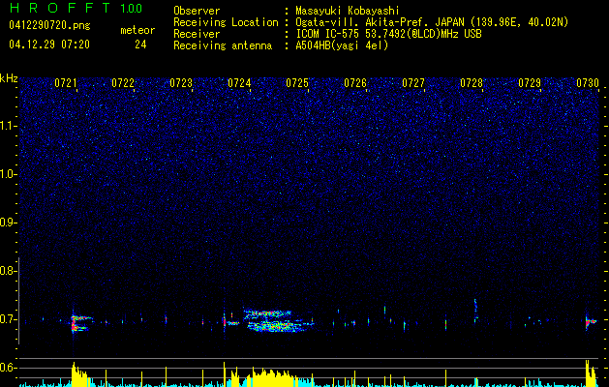Click the 0723 time marker
The image size is (609, 387).
coord(181,83)
